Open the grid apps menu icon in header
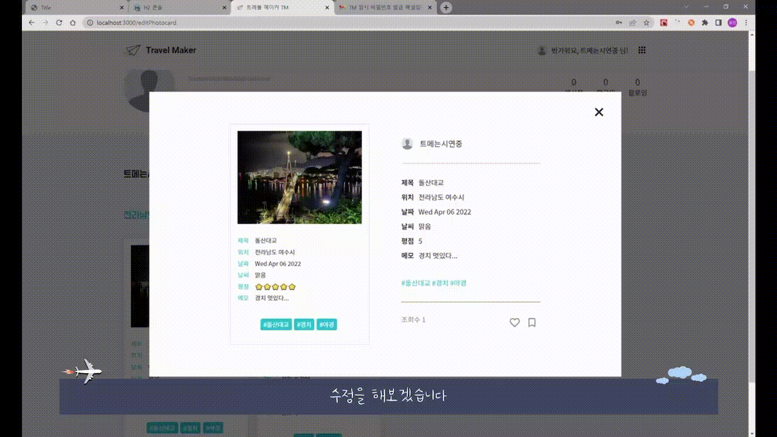Screen dimensions: 777x437 (x=642, y=50)
